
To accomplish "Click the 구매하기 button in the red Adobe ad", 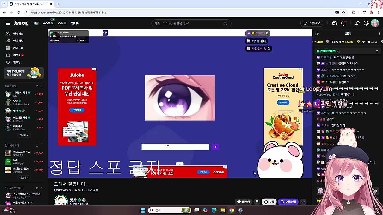I will click(x=77, y=110).
